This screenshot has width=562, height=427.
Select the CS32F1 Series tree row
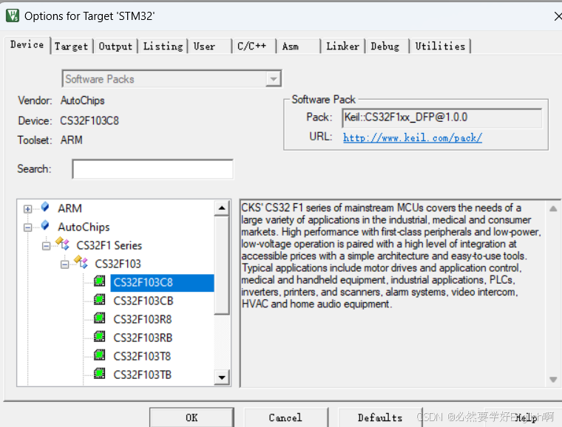click(x=109, y=245)
